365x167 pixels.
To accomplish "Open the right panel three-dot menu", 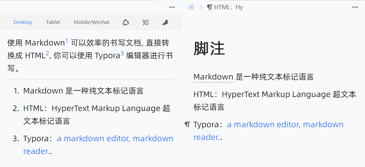I will coord(355,7).
